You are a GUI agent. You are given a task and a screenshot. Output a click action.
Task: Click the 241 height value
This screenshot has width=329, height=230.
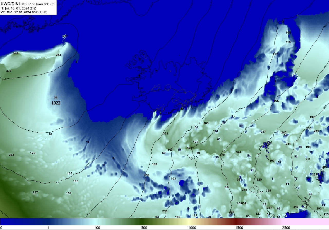pyautogui.click(x=316, y=131)
